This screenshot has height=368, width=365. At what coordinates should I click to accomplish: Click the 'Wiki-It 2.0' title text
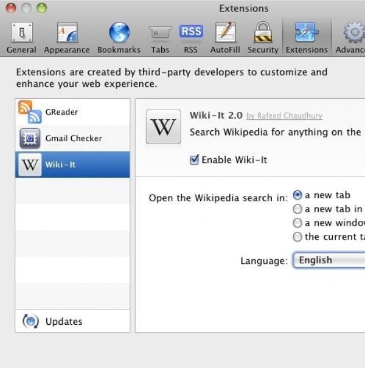(216, 116)
